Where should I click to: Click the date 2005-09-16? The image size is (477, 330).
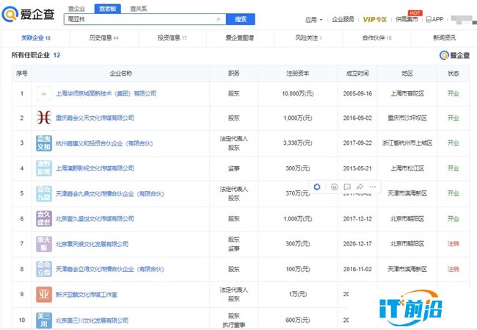point(357,93)
